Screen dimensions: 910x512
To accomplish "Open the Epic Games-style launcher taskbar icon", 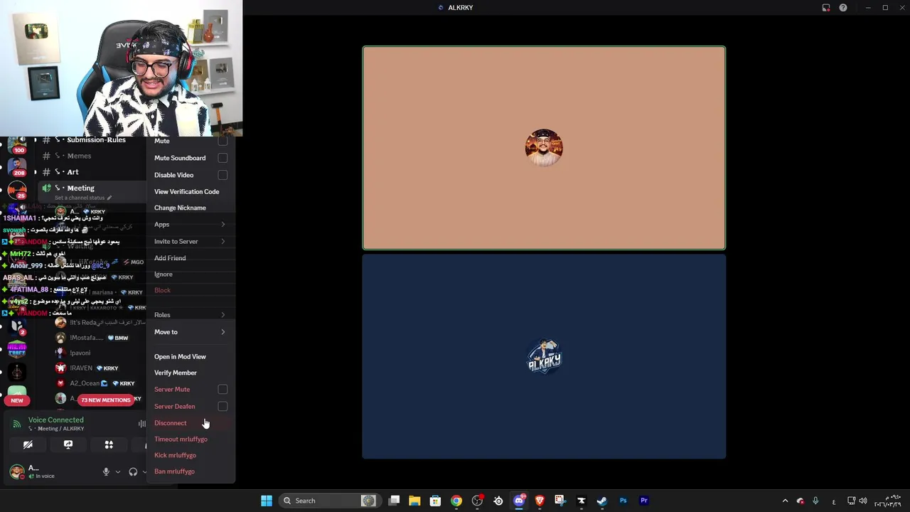I will click(x=582, y=501).
